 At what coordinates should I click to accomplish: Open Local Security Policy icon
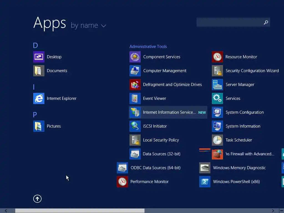pyautogui.click(x=135, y=140)
